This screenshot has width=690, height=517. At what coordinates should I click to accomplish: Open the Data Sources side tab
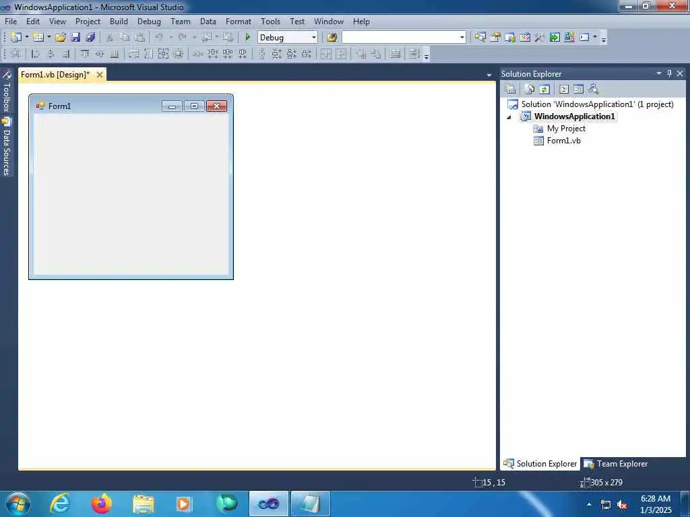point(7,147)
